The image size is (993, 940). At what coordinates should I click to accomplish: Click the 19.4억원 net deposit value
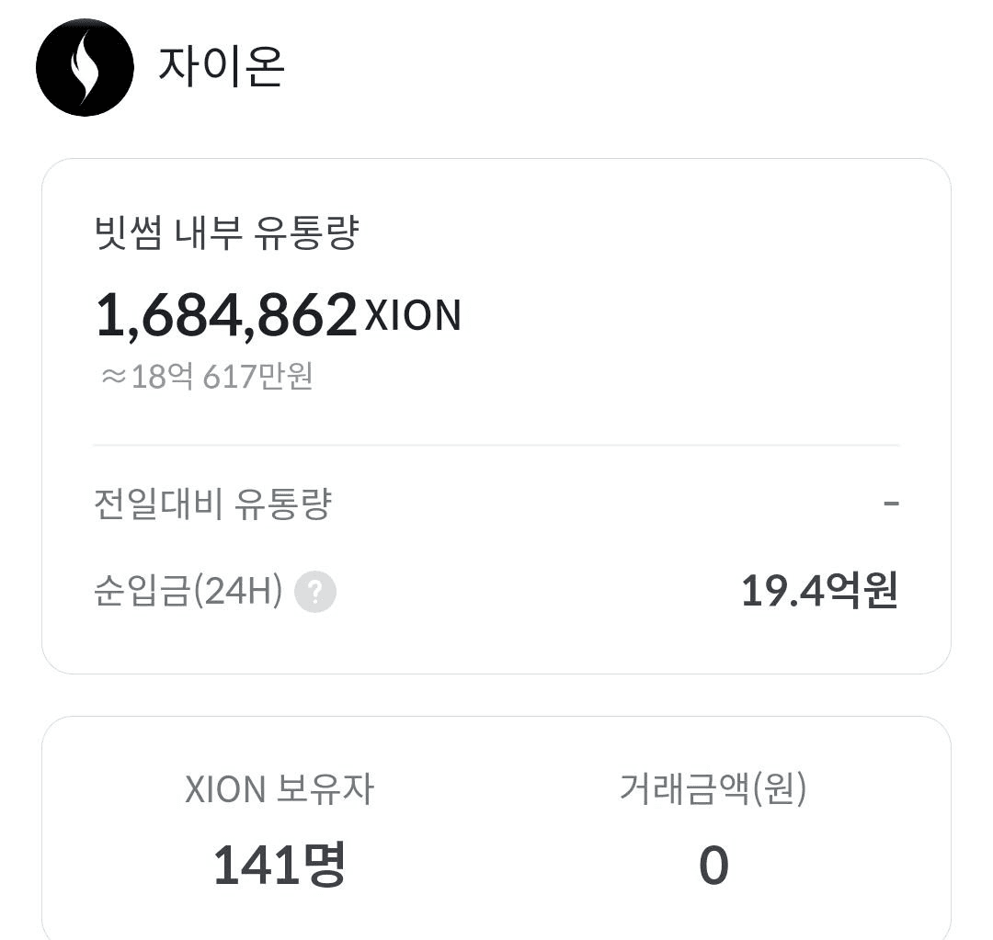[x=818, y=591]
